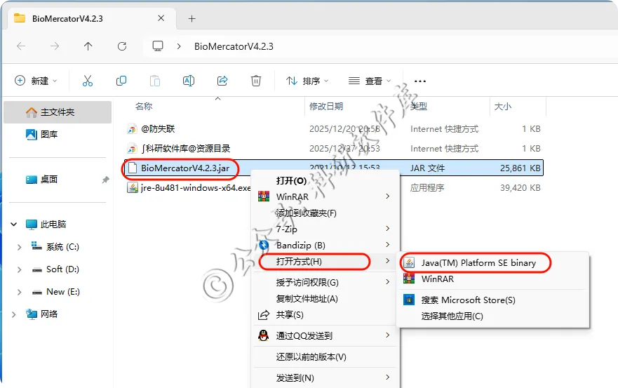
Task: Click the share icon beside 共享(S)
Action: [x=264, y=314]
